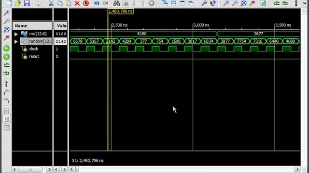
Task: Click the Paste icon in top toolbar
Action: (69, 3)
